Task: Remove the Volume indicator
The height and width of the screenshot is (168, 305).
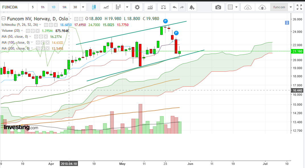Action: click(38, 31)
